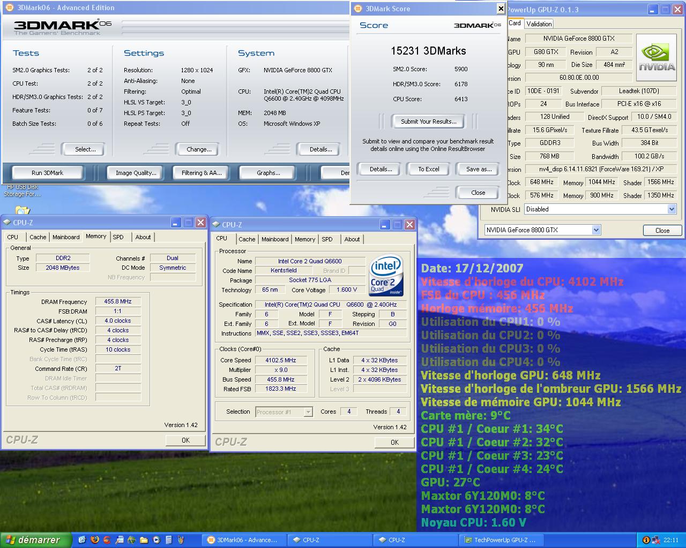Screen dimensions: 686x548
Task: Click Close in 3DMark Score dialog
Action: pos(478,193)
